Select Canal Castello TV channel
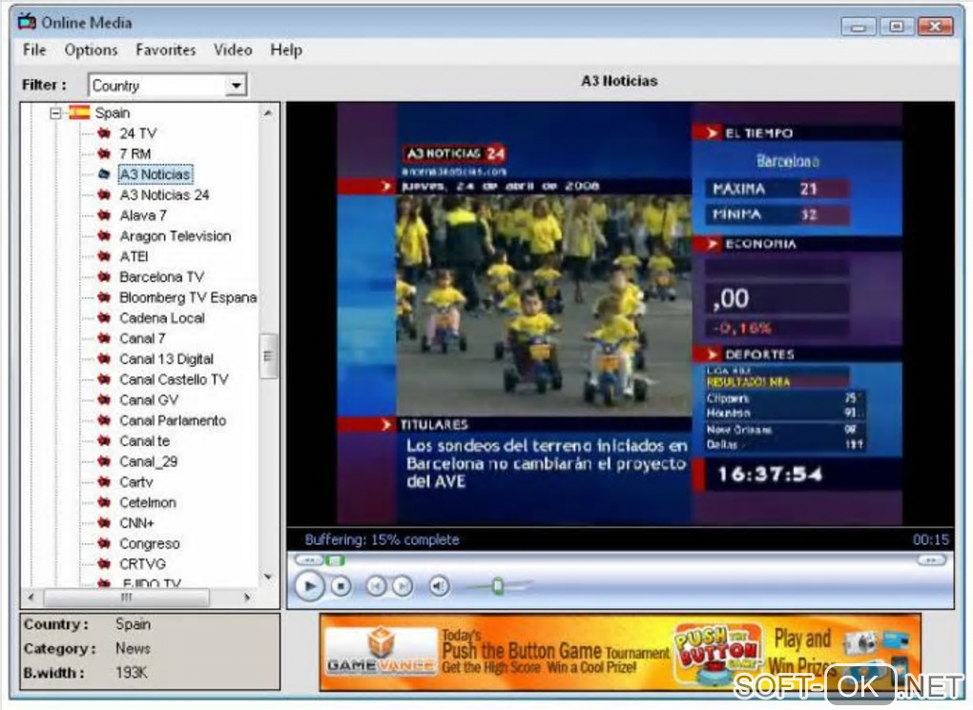Viewport: 973px width, 710px height. pos(174,379)
